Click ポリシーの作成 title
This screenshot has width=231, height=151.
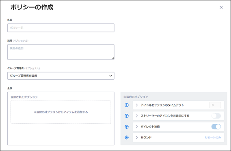(32, 7)
